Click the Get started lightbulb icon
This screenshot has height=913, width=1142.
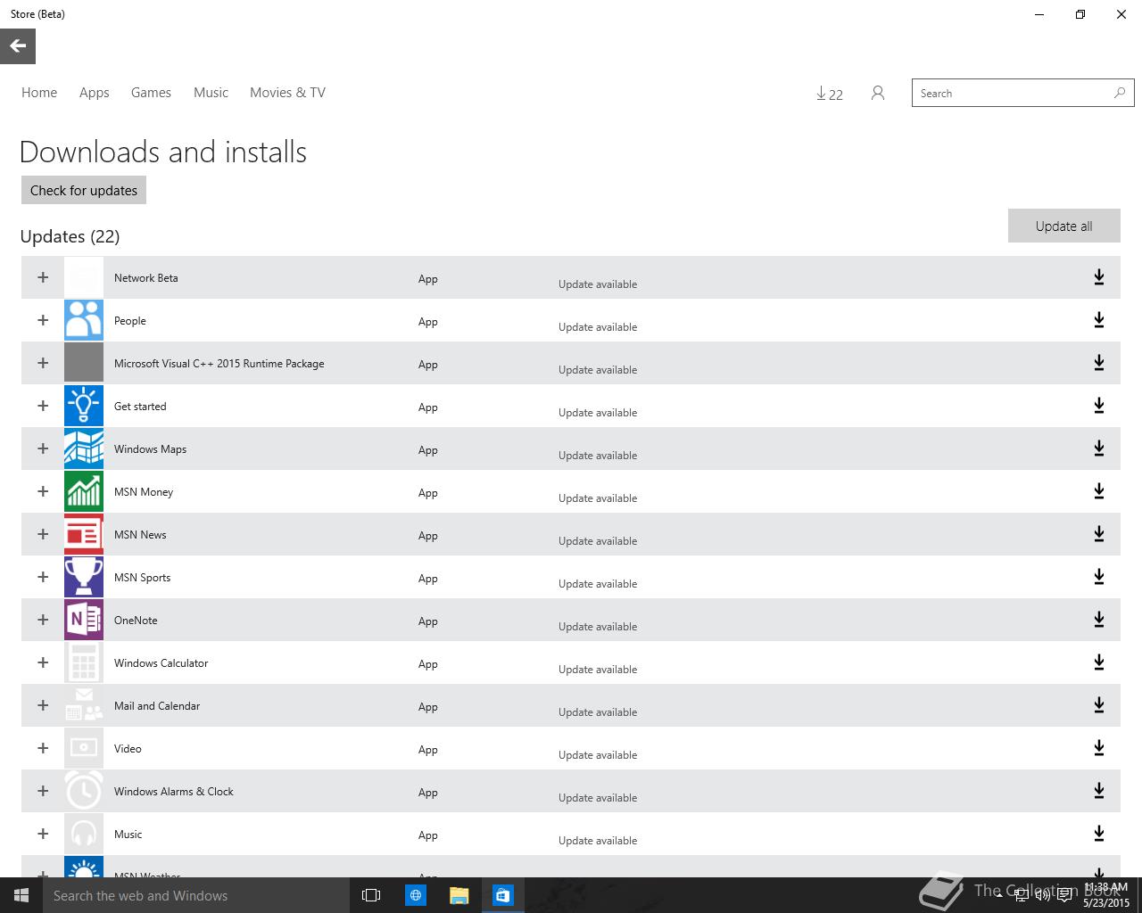[84, 406]
